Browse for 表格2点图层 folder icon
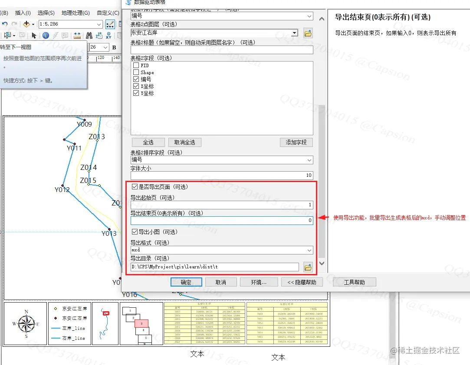470x365 pixels. (308, 33)
